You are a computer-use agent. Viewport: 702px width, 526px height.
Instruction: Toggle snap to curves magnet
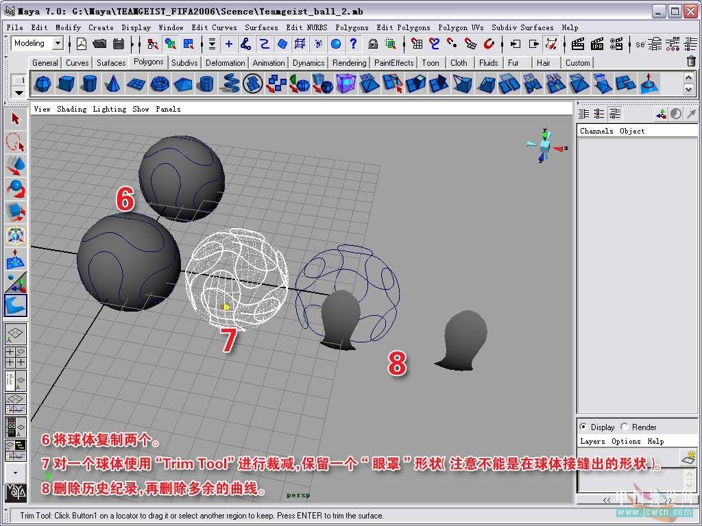tap(434, 44)
